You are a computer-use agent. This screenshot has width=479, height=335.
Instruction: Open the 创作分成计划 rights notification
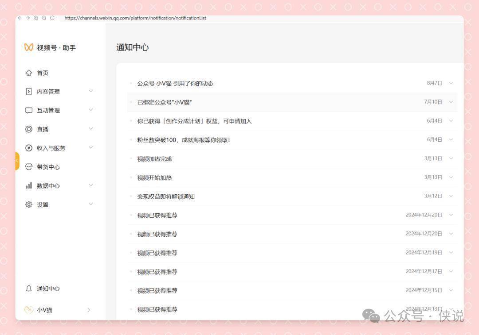tap(194, 121)
